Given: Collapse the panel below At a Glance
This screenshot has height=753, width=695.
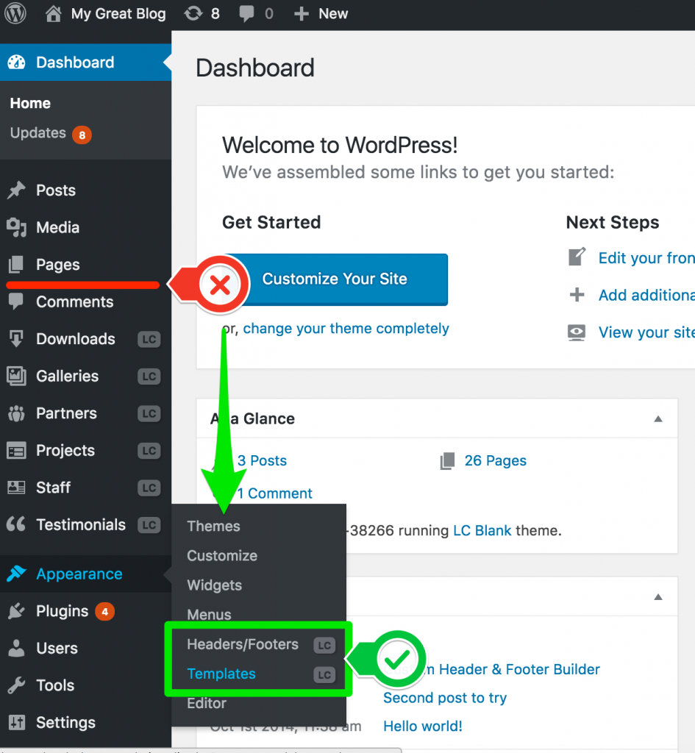Looking at the screenshot, I should tap(658, 597).
